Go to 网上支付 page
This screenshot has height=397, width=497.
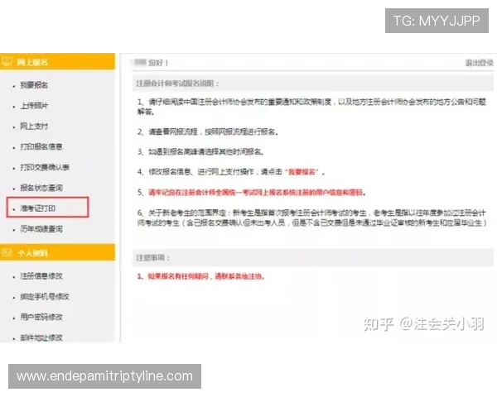[x=34, y=126]
